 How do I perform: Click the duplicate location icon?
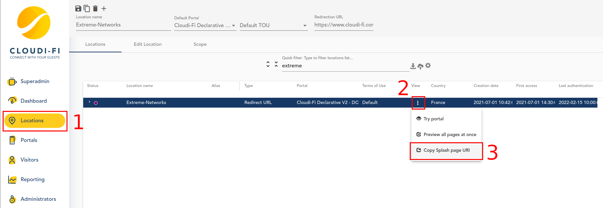[x=87, y=9]
